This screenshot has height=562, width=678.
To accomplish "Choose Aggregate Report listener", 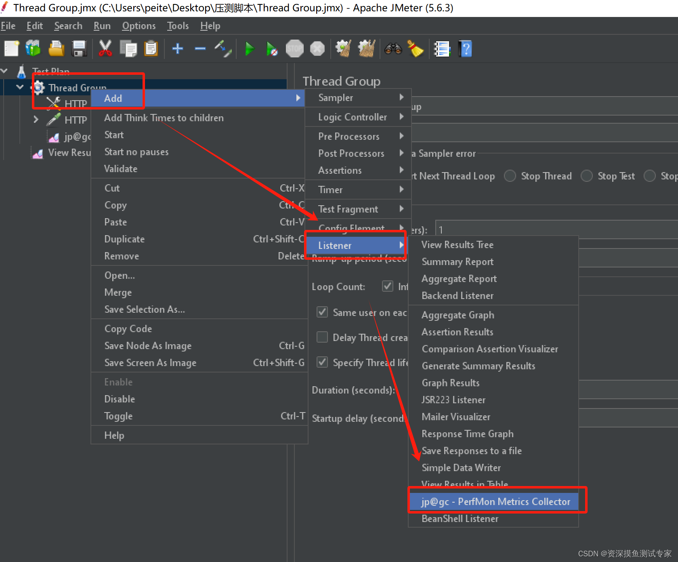I will (493, 279).
